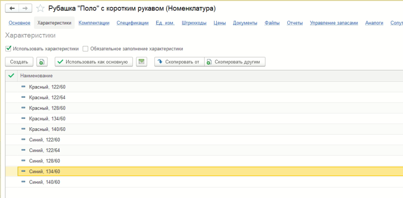Open the Файлы link
The width and height of the screenshot is (403, 198).
coord(272,23)
